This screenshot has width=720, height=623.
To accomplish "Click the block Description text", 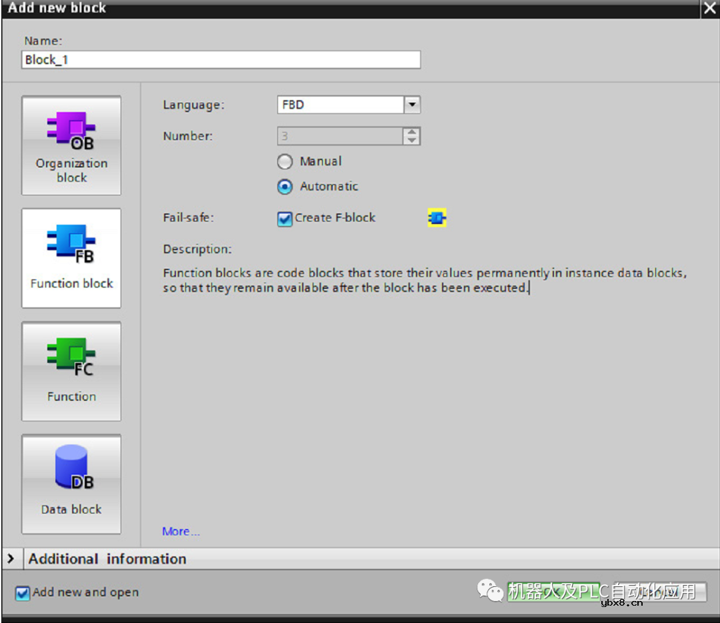I will click(424, 281).
